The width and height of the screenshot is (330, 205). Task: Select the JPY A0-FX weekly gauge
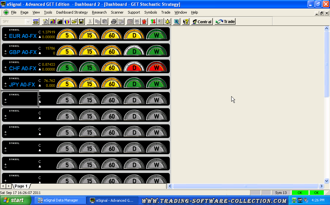tap(157, 84)
